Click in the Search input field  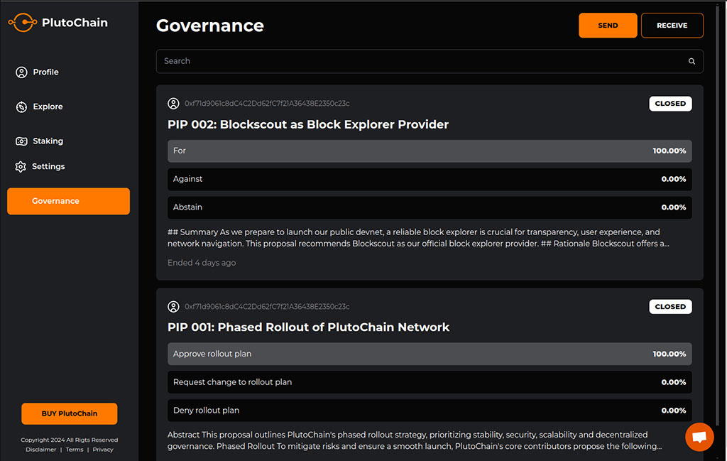(x=430, y=61)
